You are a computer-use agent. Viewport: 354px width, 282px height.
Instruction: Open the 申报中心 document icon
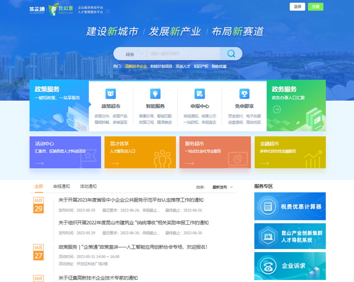[199, 94]
